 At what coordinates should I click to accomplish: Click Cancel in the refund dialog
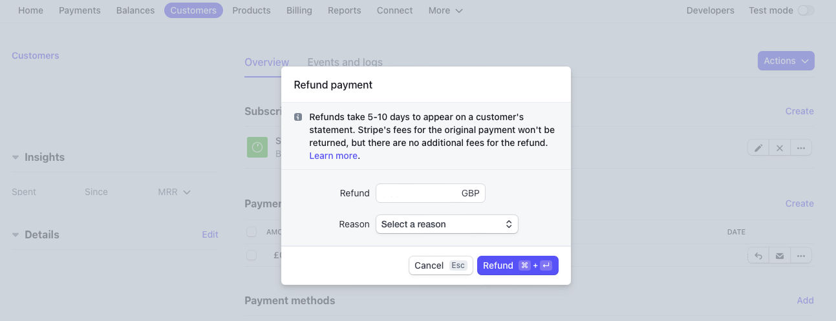(x=441, y=265)
